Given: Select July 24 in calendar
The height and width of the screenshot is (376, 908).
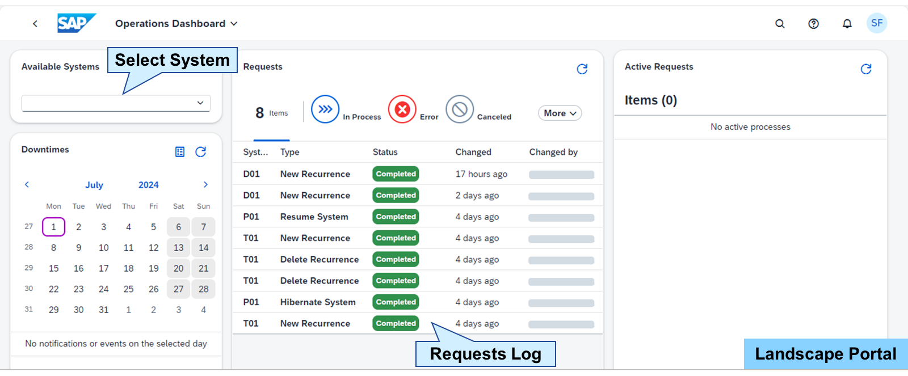Looking at the screenshot, I should tap(103, 289).
